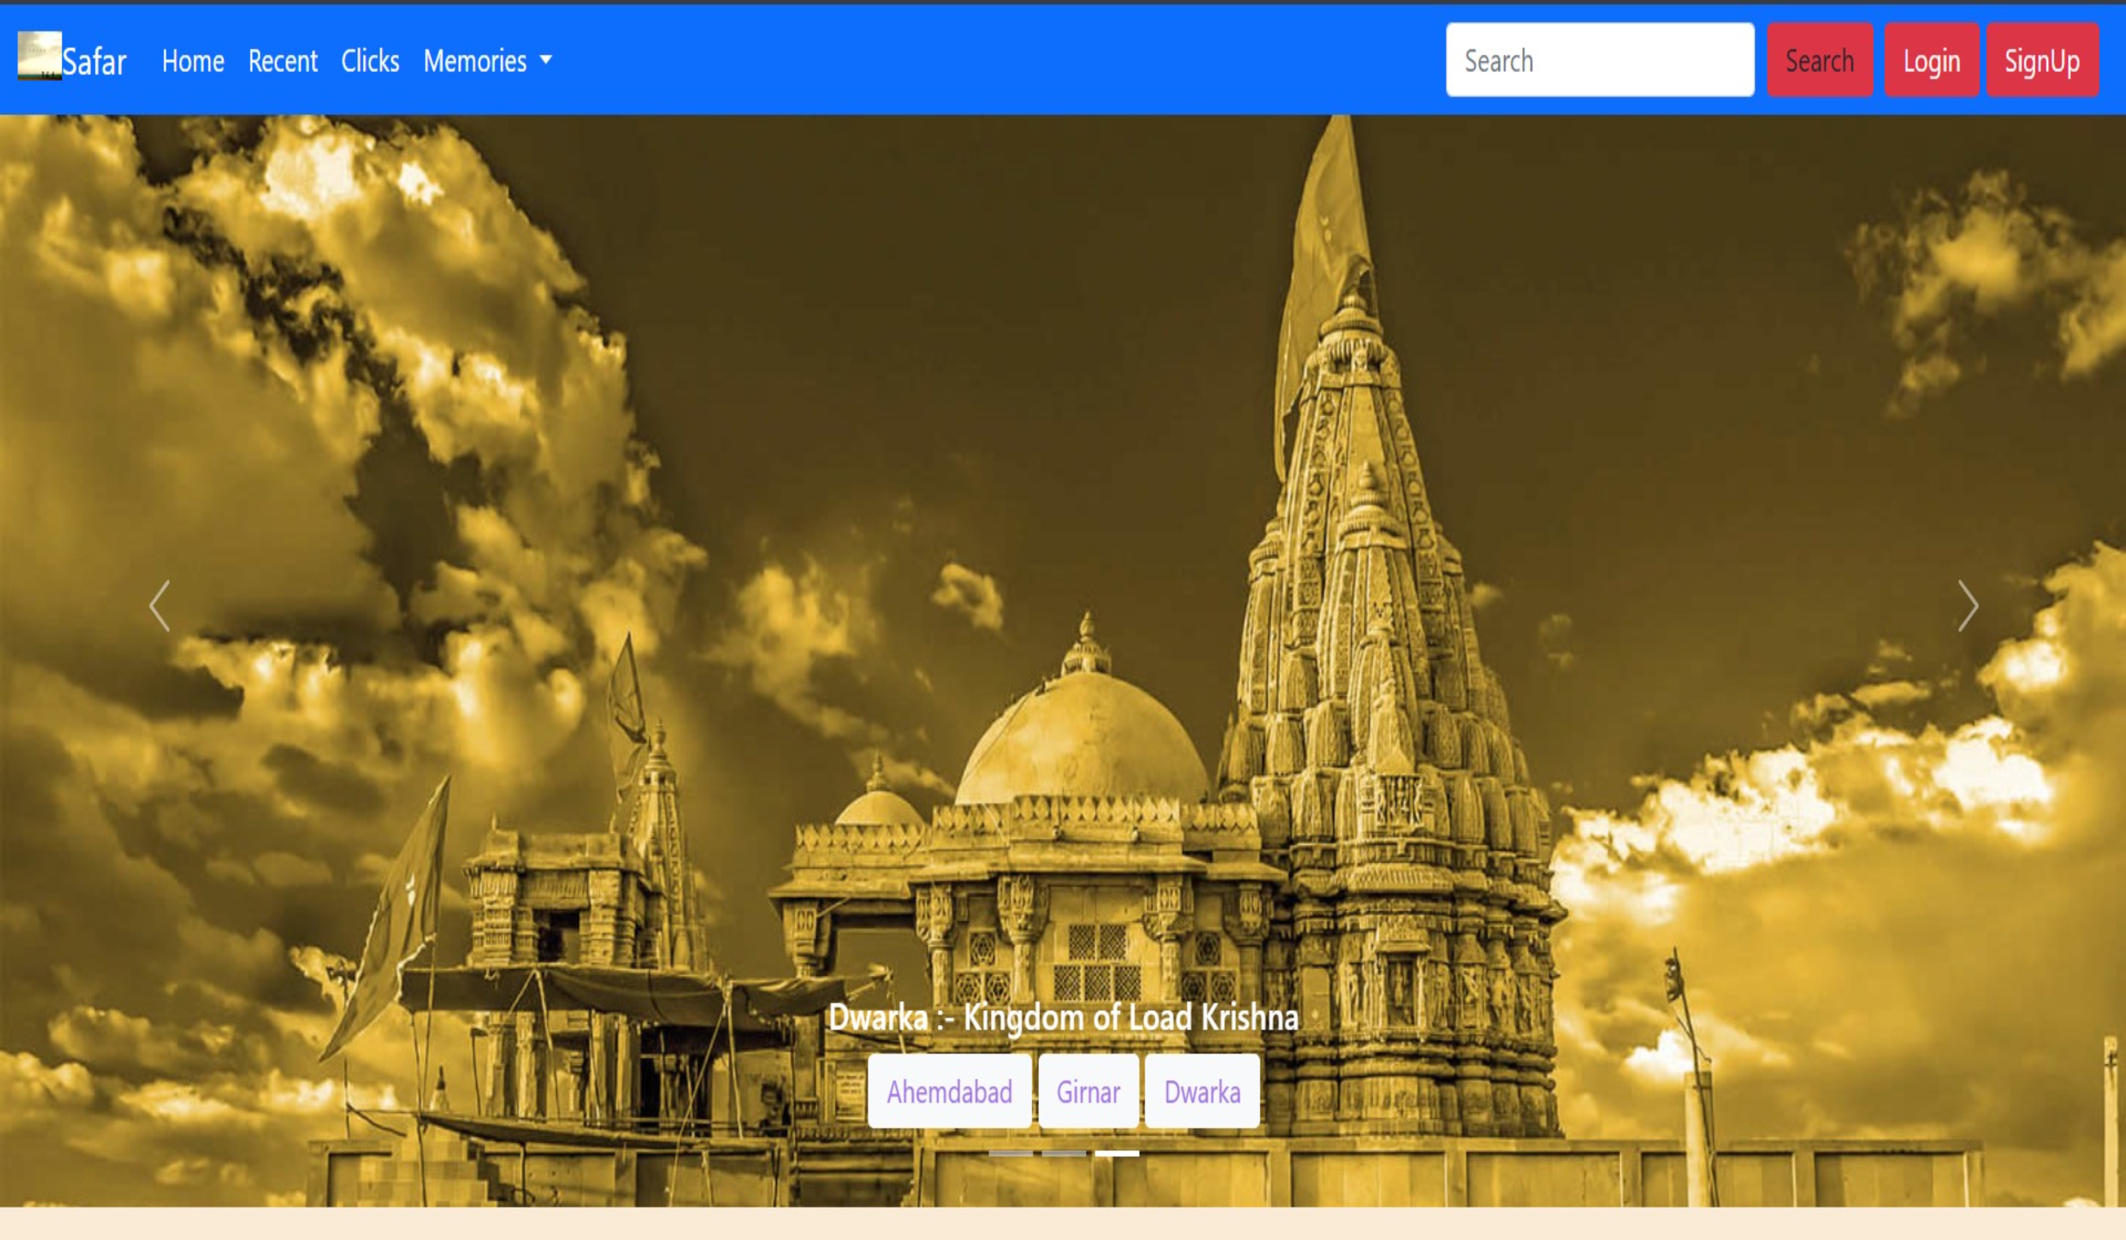The image size is (2126, 1240).
Task: Open the Ahemdabad destination button
Action: click(x=949, y=1092)
